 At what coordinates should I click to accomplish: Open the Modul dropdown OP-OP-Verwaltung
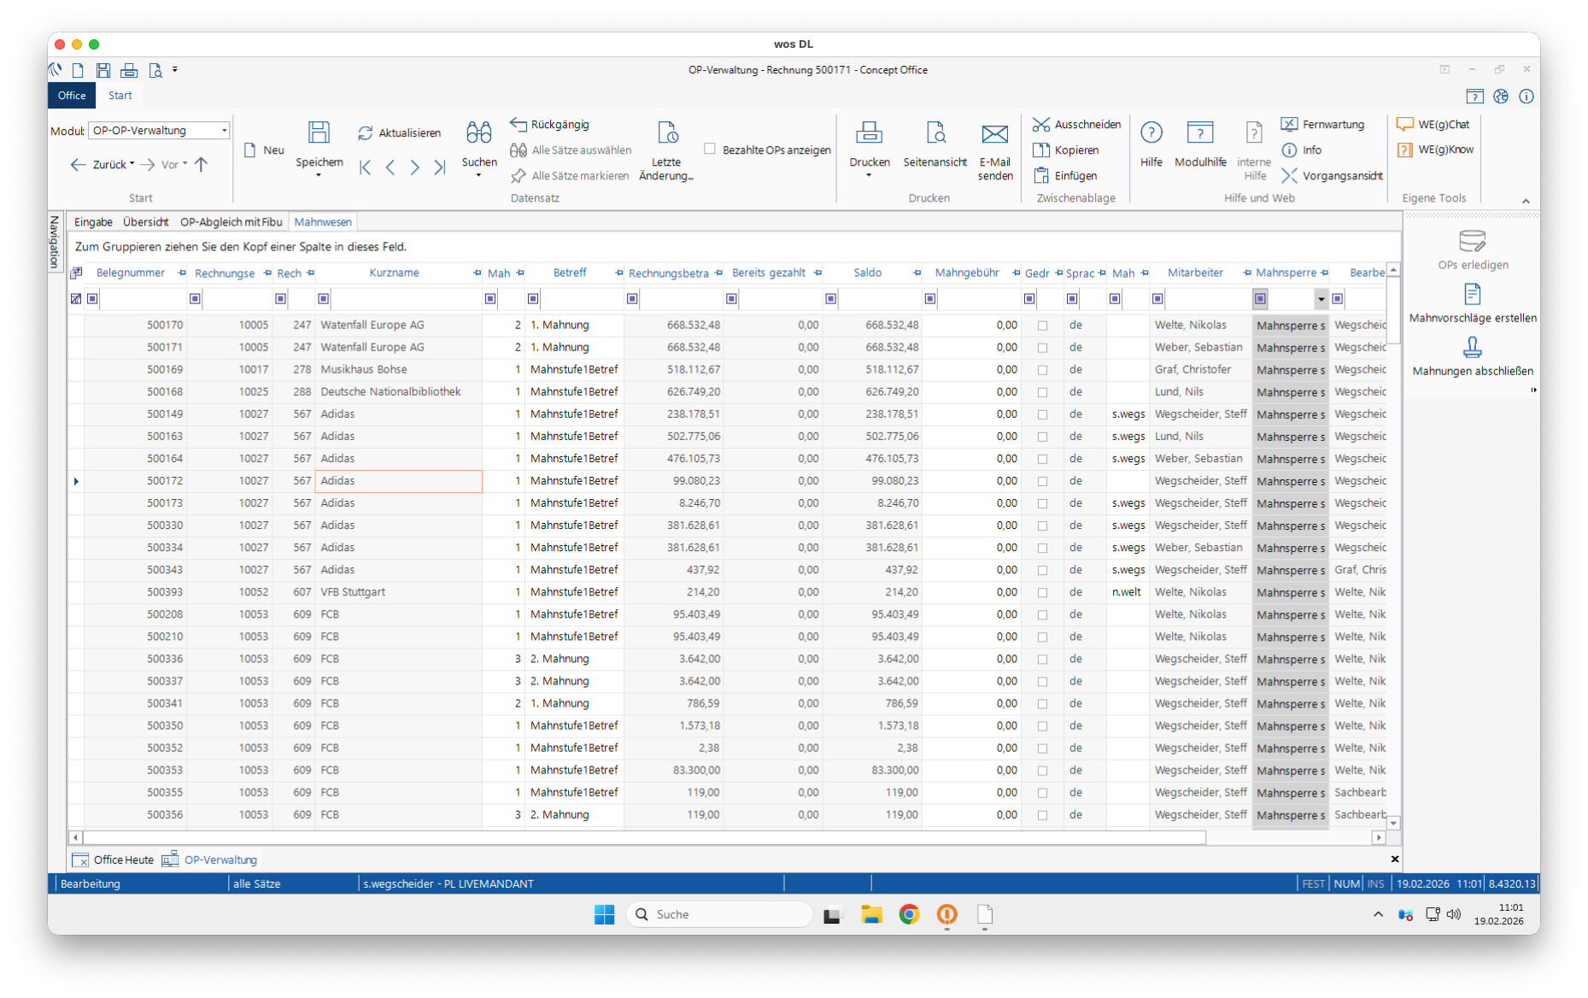click(x=224, y=131)
